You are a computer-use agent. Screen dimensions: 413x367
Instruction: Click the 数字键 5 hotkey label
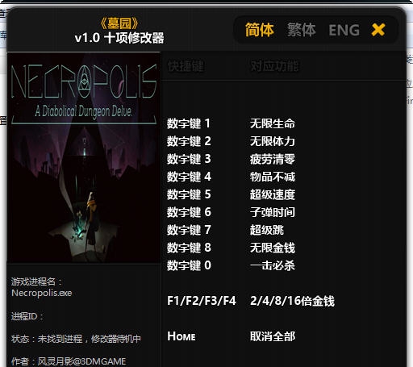[x=189, y=194]
